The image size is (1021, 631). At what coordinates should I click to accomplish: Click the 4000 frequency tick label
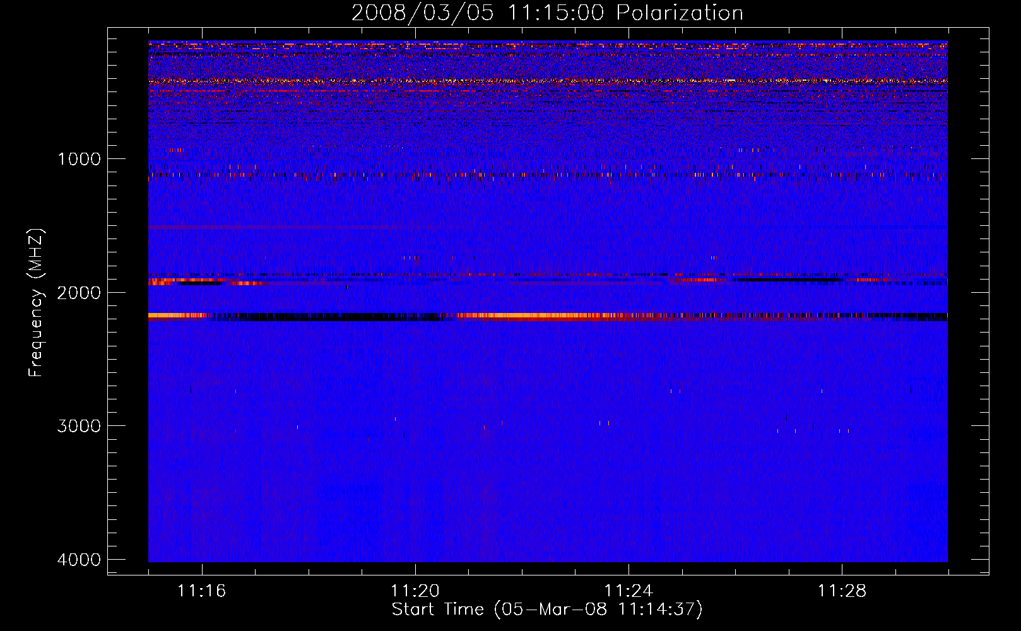79,560
